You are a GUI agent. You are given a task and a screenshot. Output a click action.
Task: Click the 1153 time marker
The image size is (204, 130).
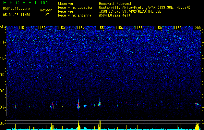[61, 28]
